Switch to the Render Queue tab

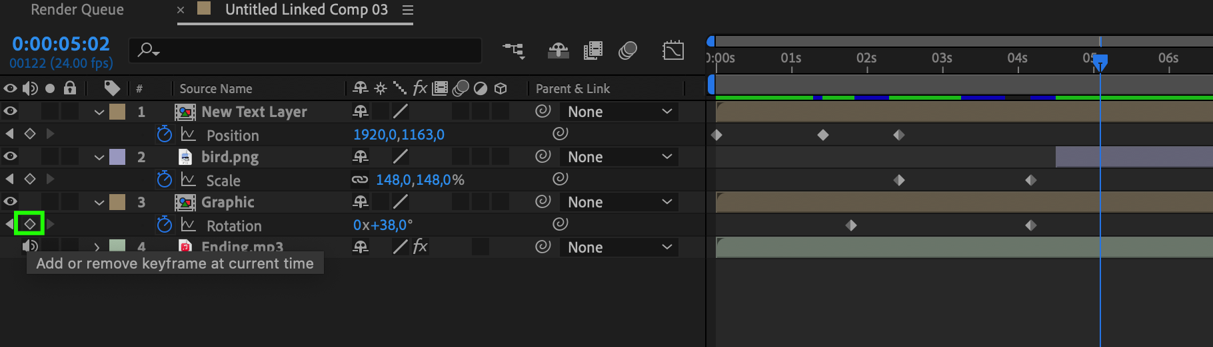[x=77, y=10]
